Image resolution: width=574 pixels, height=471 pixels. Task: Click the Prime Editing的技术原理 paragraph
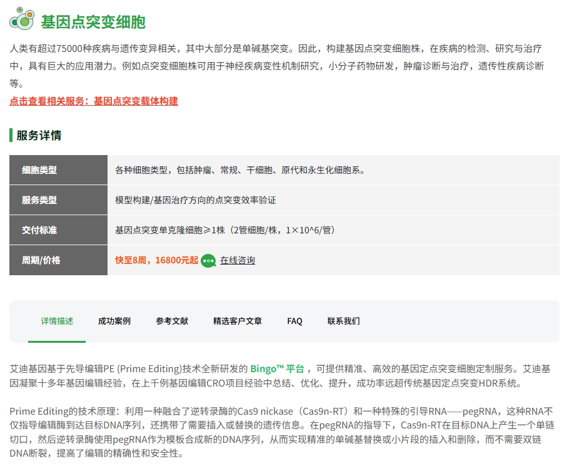tap(282, 432)
